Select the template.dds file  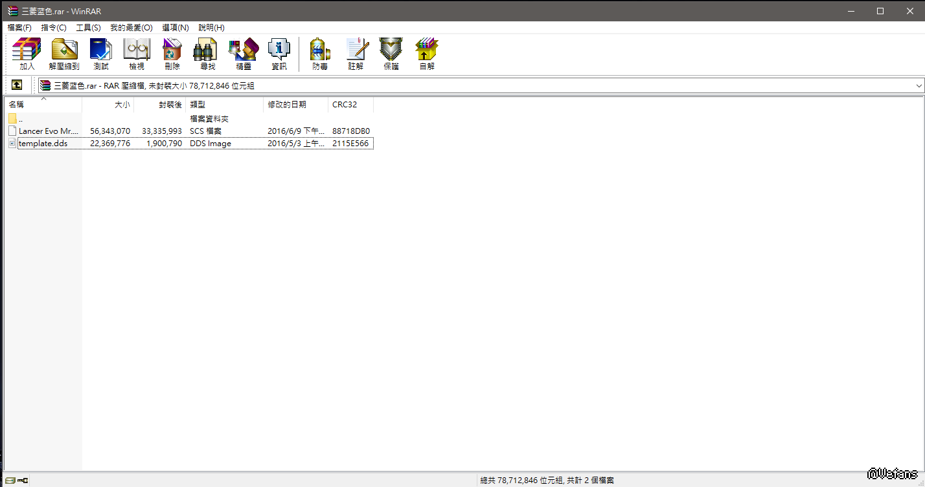43,144
